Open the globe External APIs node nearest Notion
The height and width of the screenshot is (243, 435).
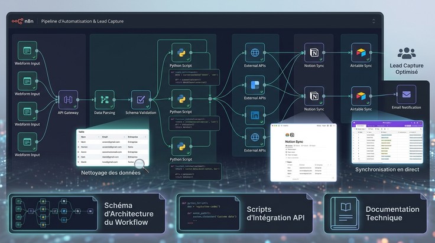(255, 52)
